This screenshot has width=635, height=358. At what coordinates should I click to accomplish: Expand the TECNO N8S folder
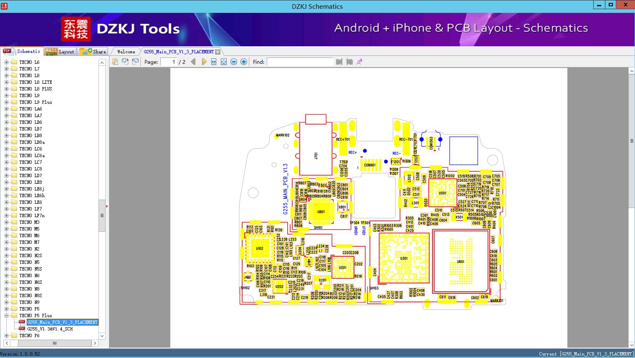(x=6, y=295)
